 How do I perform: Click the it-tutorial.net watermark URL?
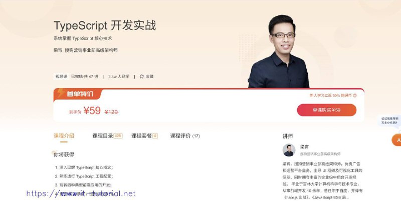81,193
